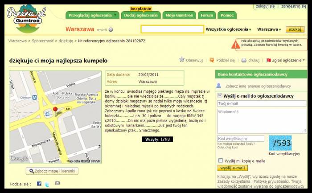
Task: Click dziękuję breadcrumb link
Action: click(66, 41)
